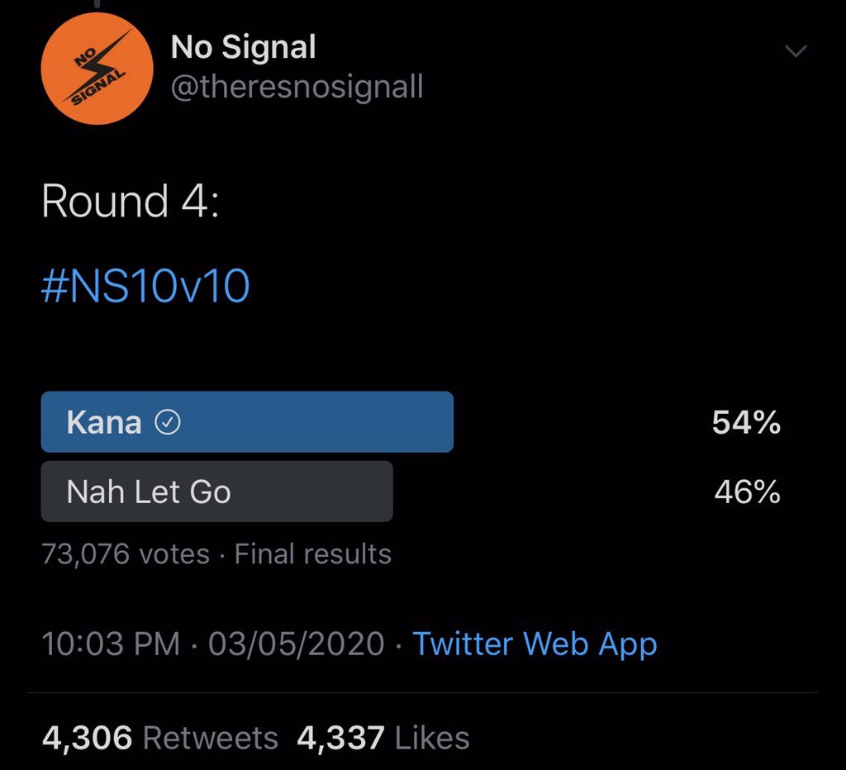Open the Twitter Web App source link
The height and width of the screenshot is (770, 846).
click(x=535, y=644)
